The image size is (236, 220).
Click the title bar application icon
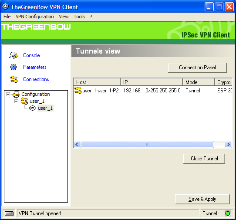(6, 7)
